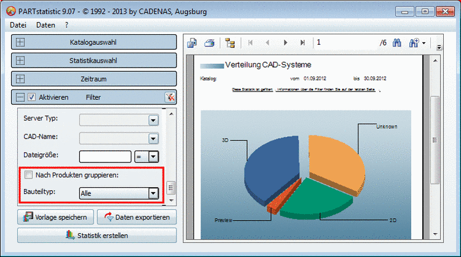Click the toolbar overflow options arrow

click(x=439, y=47)
